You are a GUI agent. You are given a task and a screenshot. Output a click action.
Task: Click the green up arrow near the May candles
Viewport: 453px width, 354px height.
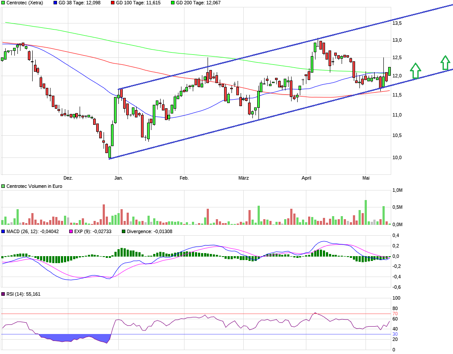click(416, 71)
